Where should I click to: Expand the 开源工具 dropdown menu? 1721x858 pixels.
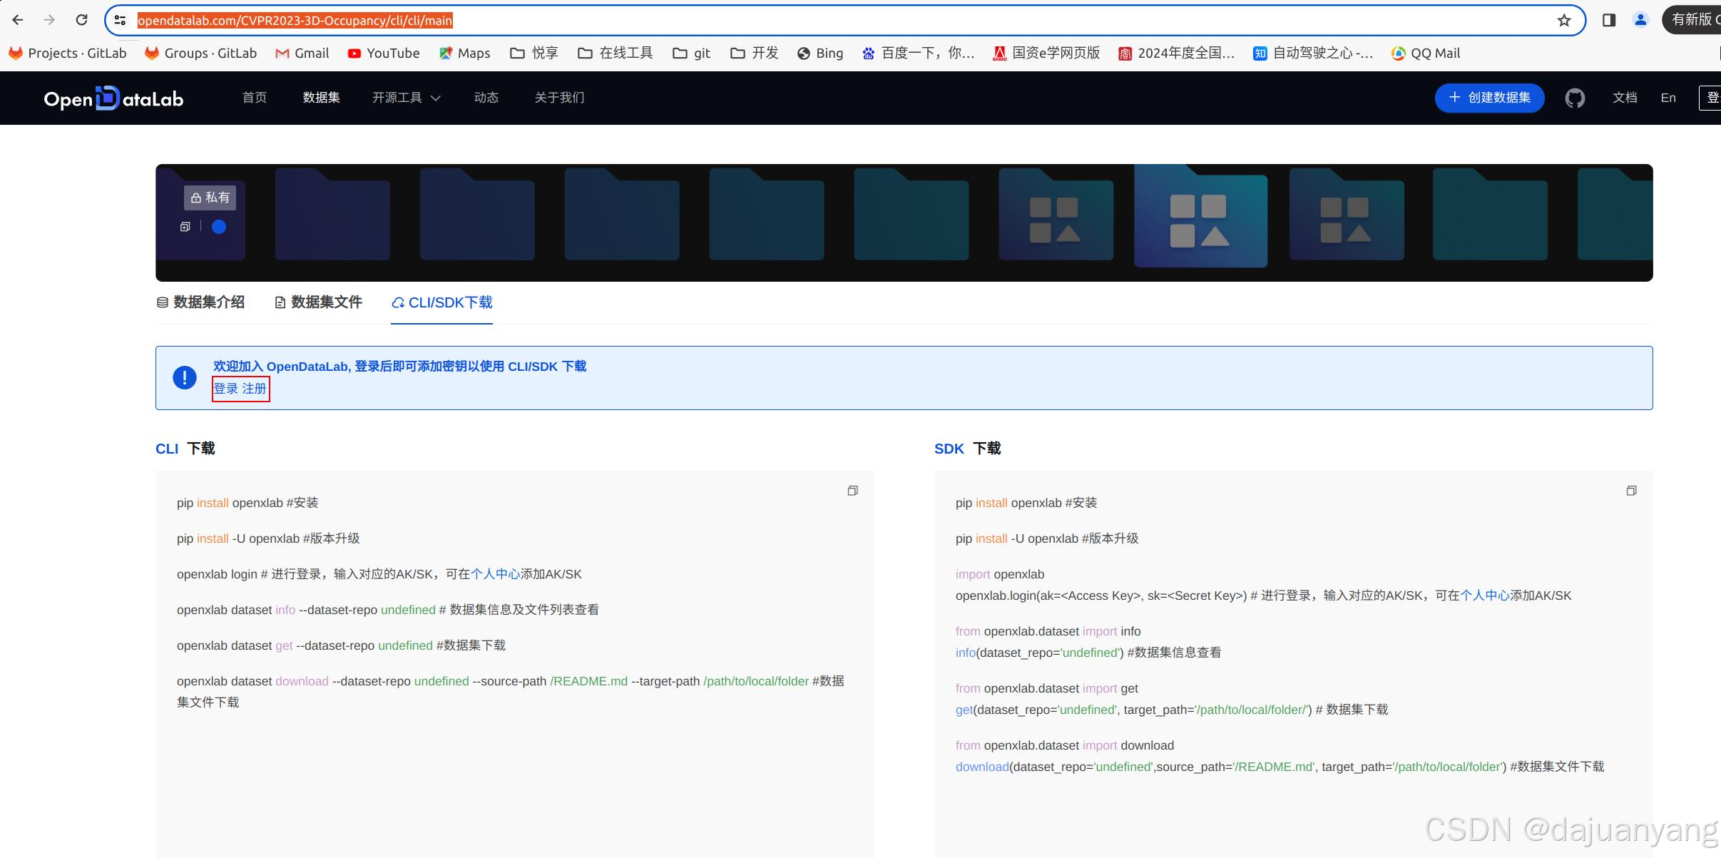pyautogui.click(x=406, y=98)
